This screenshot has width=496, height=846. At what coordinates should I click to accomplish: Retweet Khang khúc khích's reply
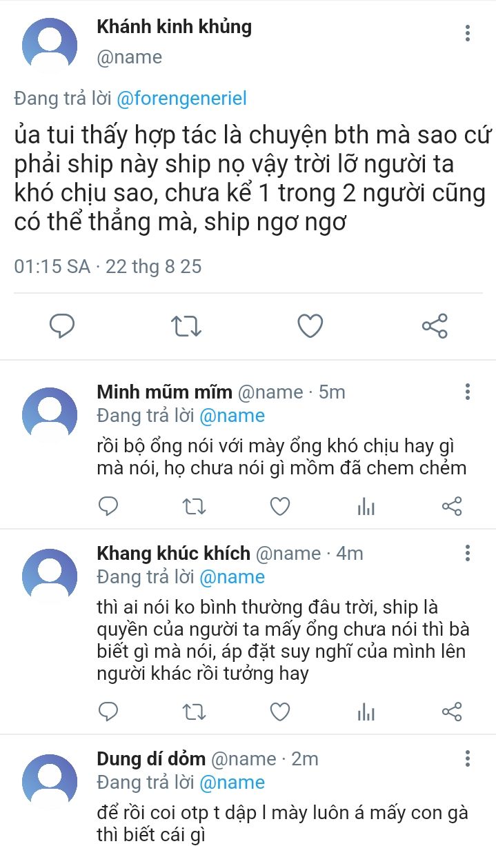[194, 712]
